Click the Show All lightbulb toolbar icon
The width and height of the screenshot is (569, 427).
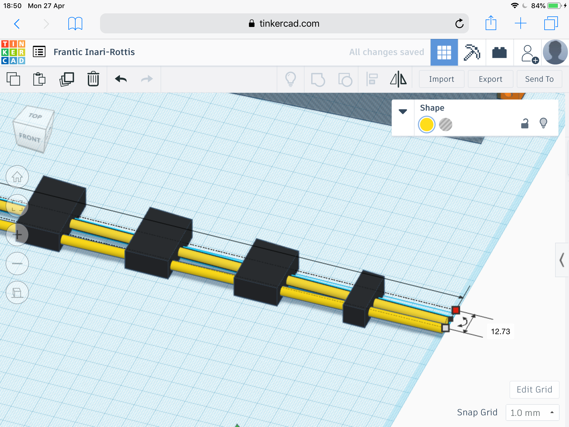291,79
